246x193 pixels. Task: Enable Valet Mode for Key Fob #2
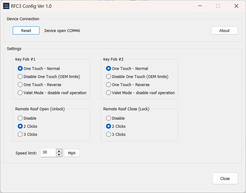(140, 93)
